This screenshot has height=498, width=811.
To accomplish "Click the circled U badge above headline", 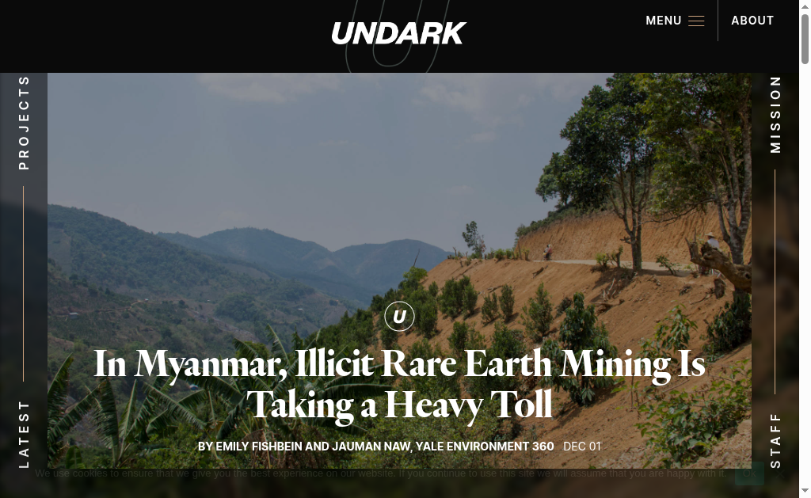I will pos(399,316).
